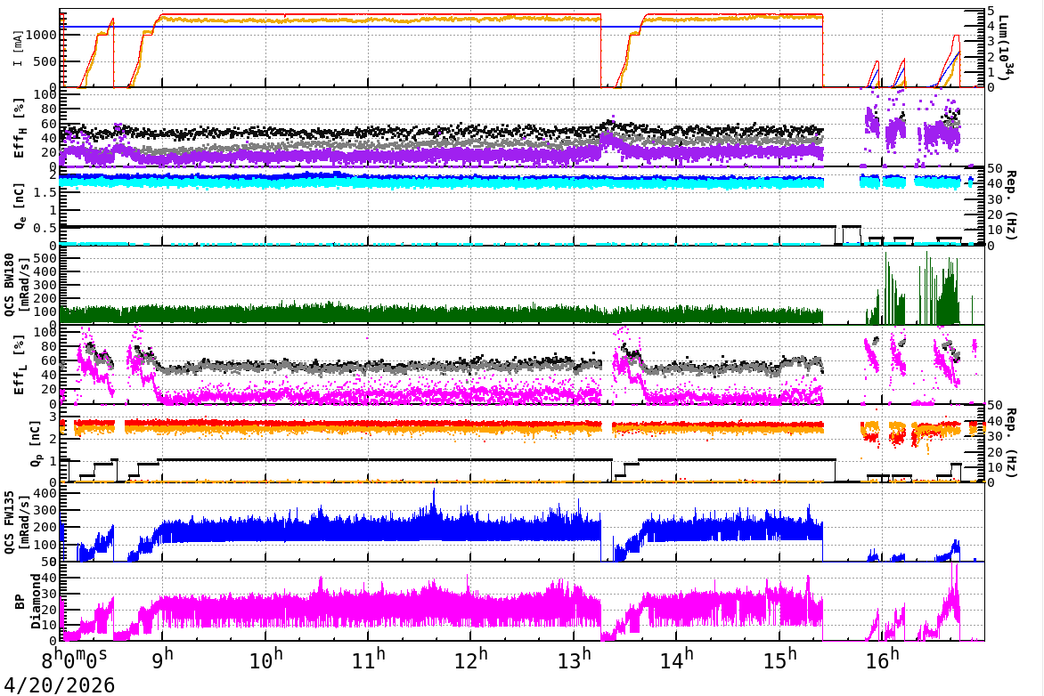
Task: Click the magenta BP Diamond dose plot
Action: [x=521, y=602]
